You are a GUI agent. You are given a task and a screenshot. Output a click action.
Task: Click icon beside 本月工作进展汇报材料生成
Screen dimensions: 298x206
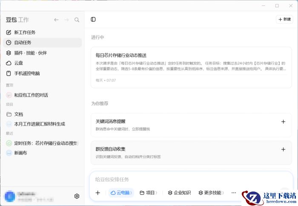(x=9, y=124)
